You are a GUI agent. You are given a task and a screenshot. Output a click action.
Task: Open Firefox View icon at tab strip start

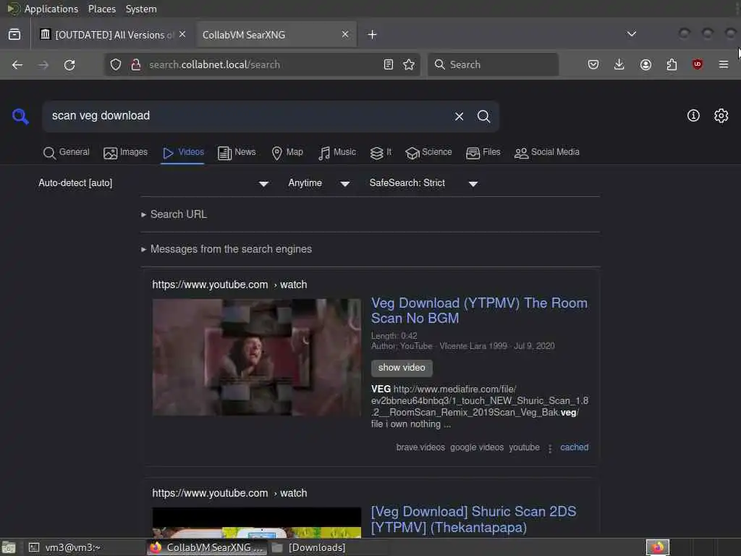(14, 35)
